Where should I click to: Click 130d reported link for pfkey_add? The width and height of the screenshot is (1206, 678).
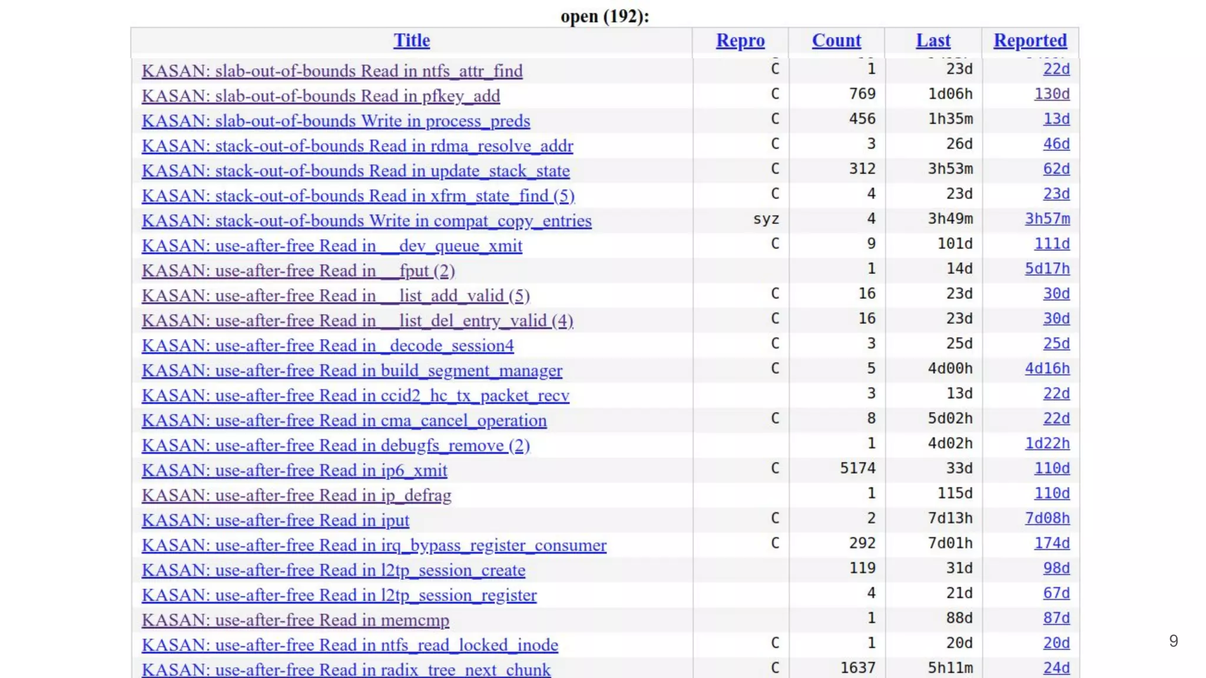click(1052, 94)
